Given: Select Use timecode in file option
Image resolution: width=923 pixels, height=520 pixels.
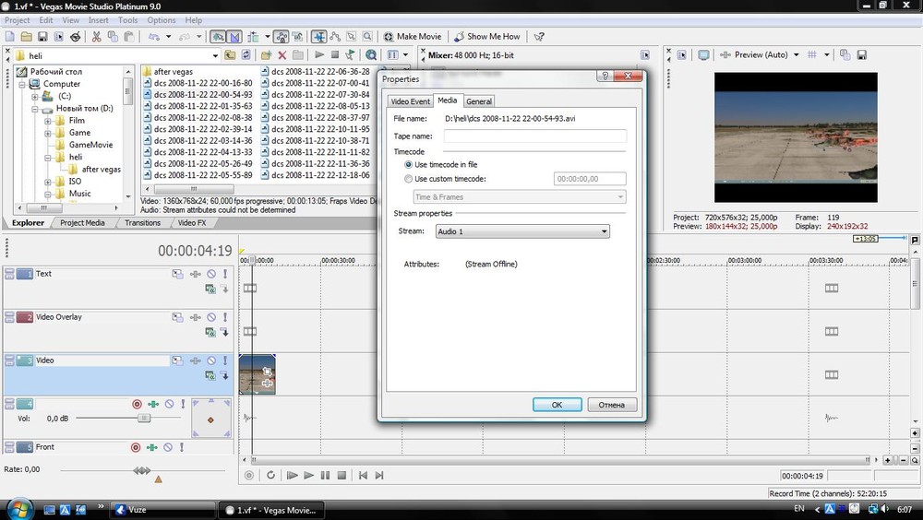Looking at the screenshot, I should pos(410,165).
